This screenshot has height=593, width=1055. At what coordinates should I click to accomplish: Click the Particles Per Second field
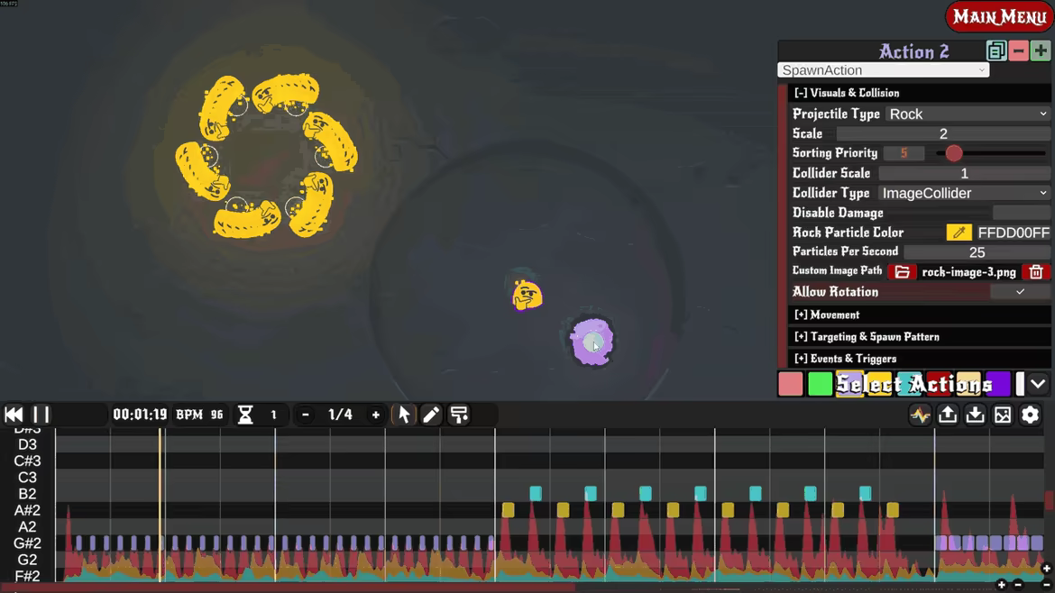pos(977,252)
